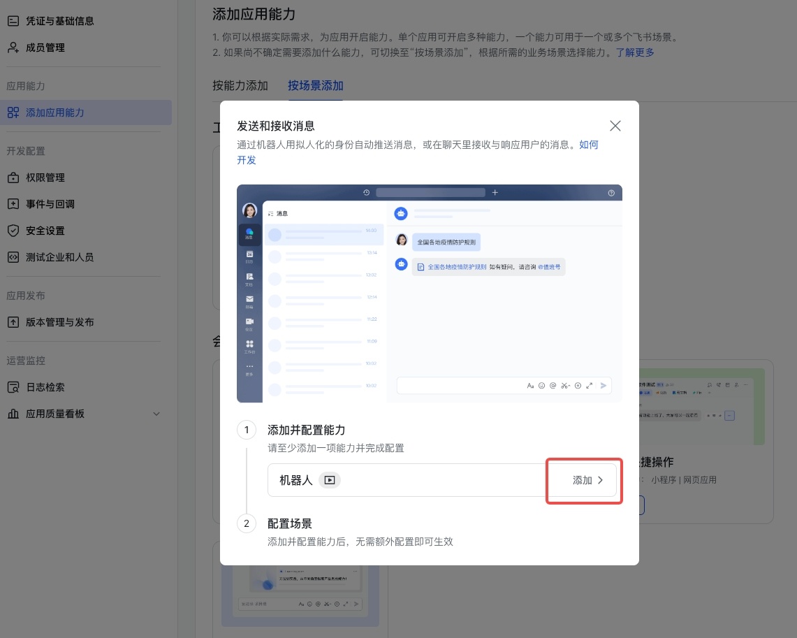The height and width of the screenshot is (638, 797).
Task: Close the 发送和接收消息 dialog
Action: point(615,126)
